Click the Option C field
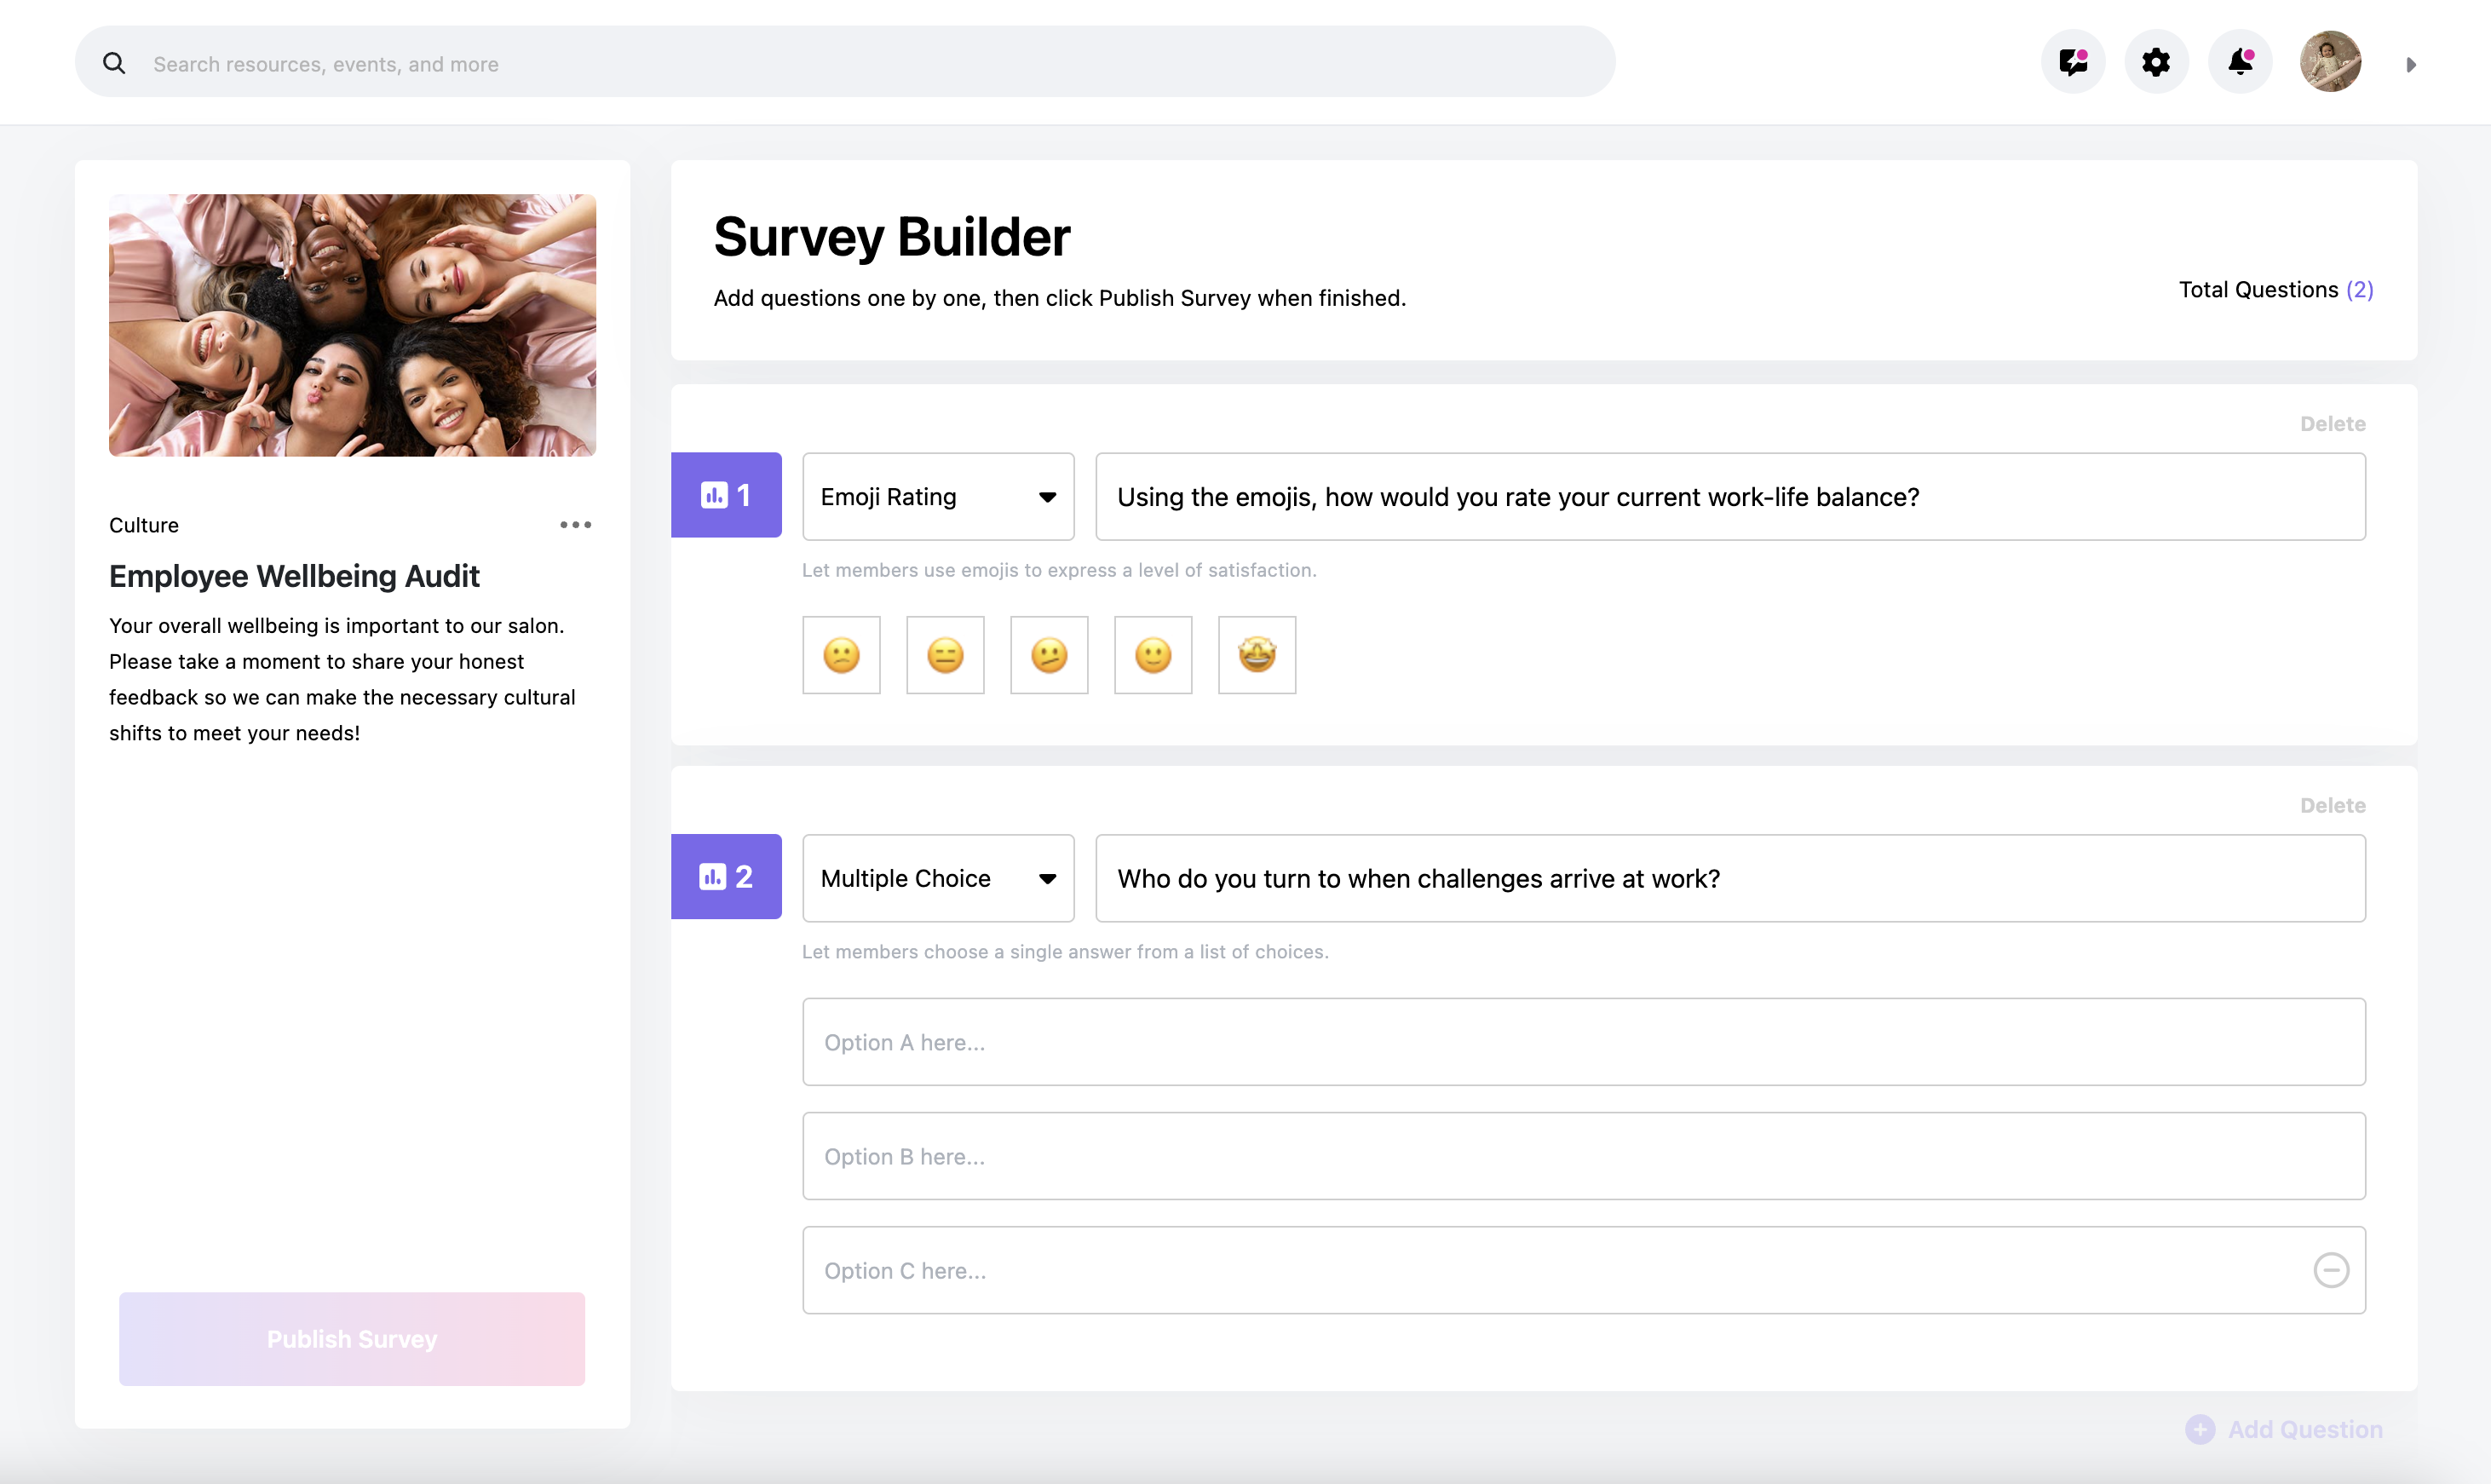 [1584, 1270]
